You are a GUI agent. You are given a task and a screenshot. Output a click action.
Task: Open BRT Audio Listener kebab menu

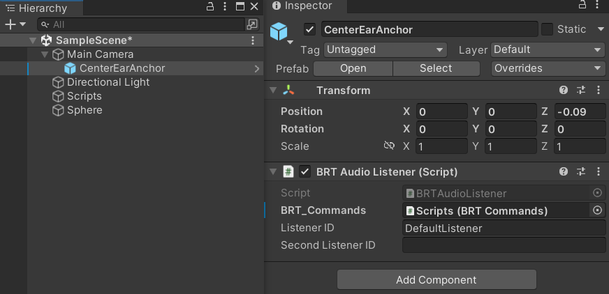point(598,171)
